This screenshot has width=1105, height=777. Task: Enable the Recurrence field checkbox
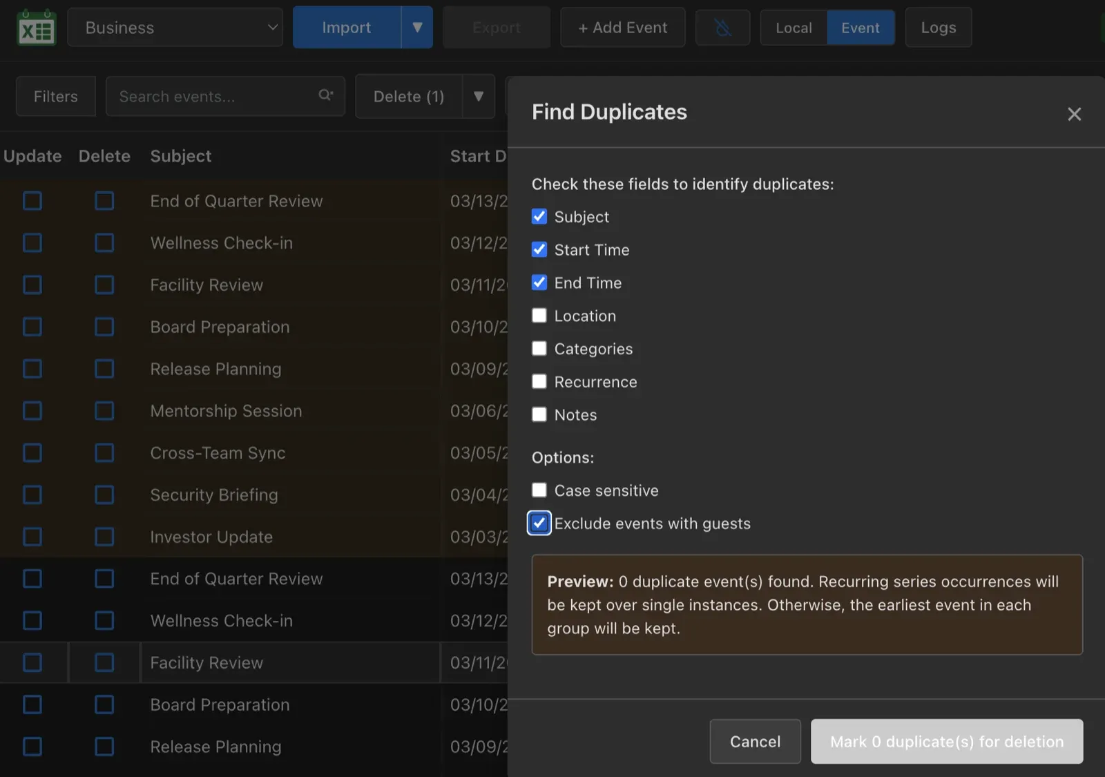[x=539, y=382]
